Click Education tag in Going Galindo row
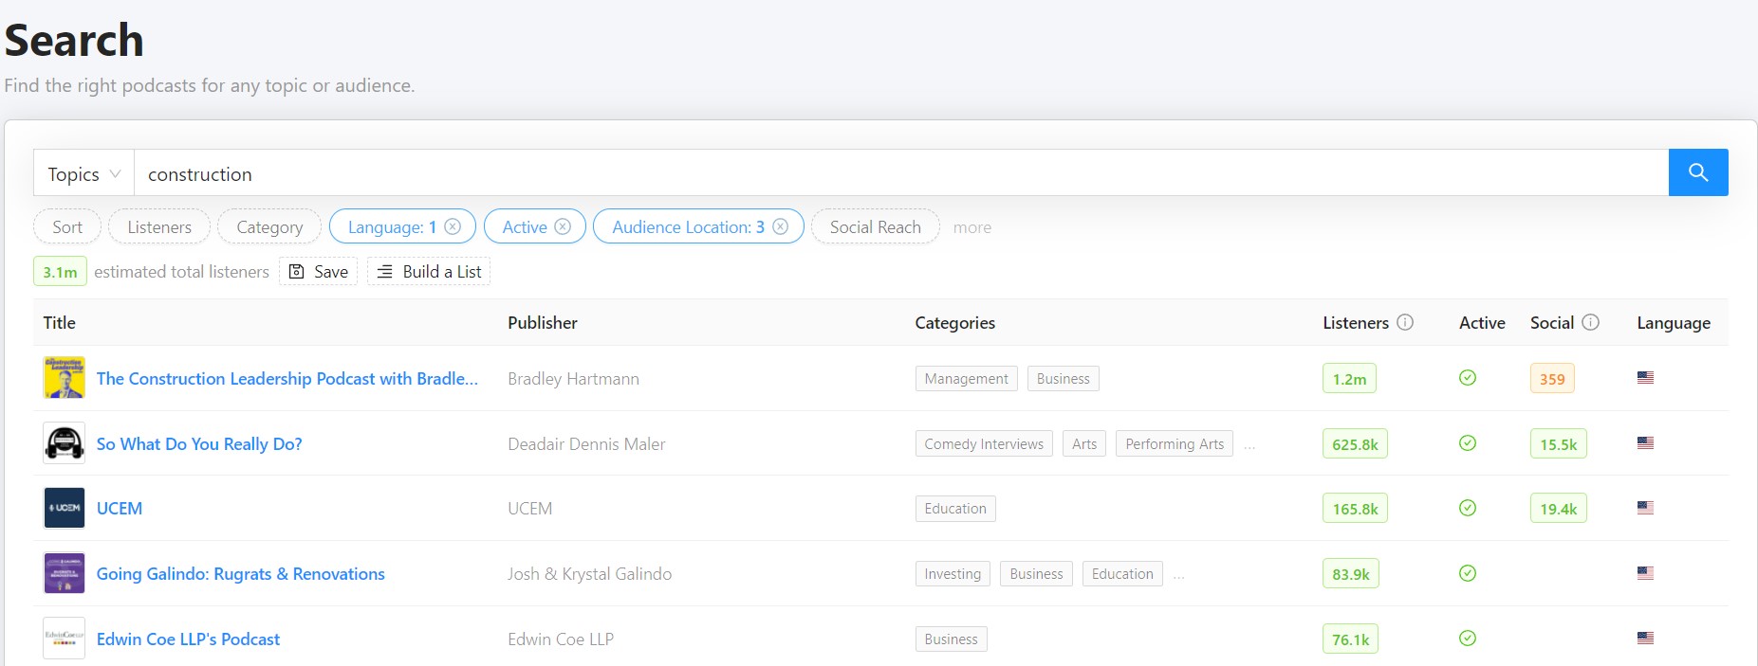The height and width of the screenshot is (666, 1758). point(1122,574)
